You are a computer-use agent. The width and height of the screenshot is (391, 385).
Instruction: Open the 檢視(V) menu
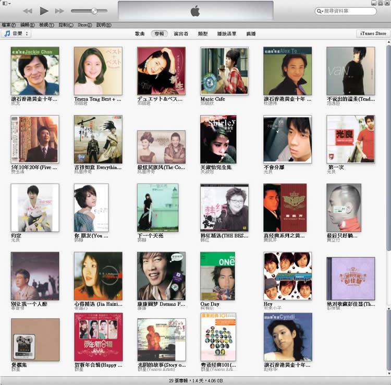point(46,25)
